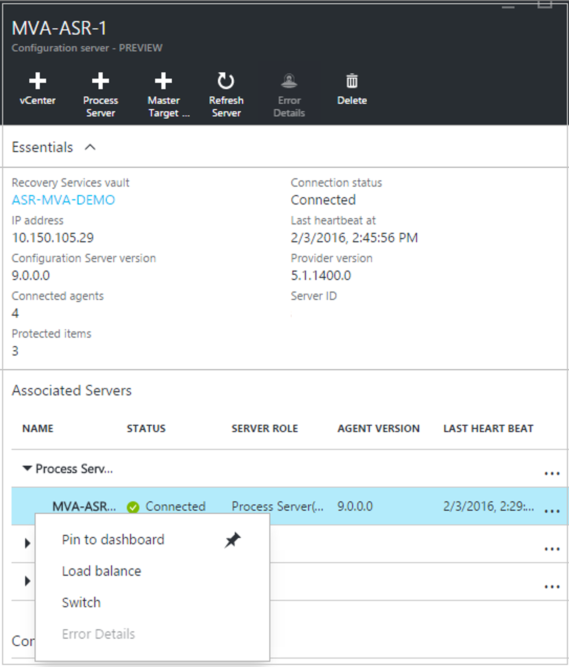This screenshot has height=667, width=569.
Task: Sort by the LAST HEART BEAT column header
Action: (488, 429)
